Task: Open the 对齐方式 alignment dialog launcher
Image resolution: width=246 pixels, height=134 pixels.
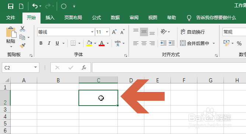Action: (x=216, y=55)
